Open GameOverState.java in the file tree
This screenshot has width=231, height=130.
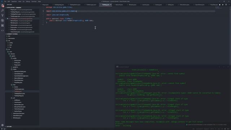point(20,71)
